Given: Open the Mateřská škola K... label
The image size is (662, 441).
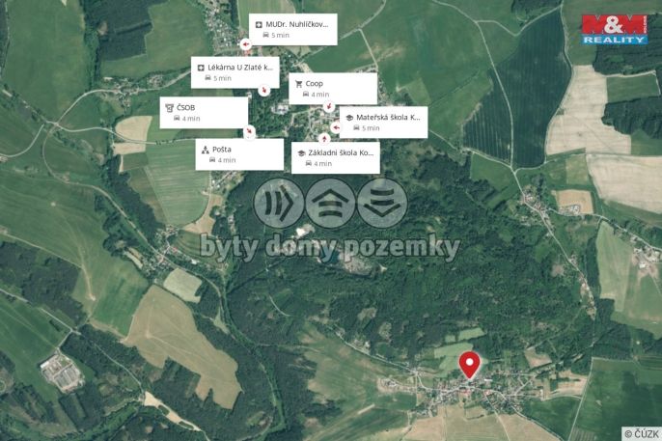Looking at the screenshot, I should pos(383,123).
